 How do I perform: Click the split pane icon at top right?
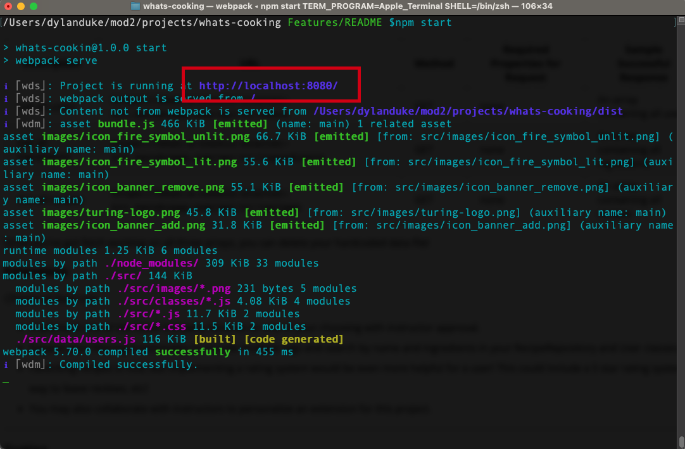681,20
